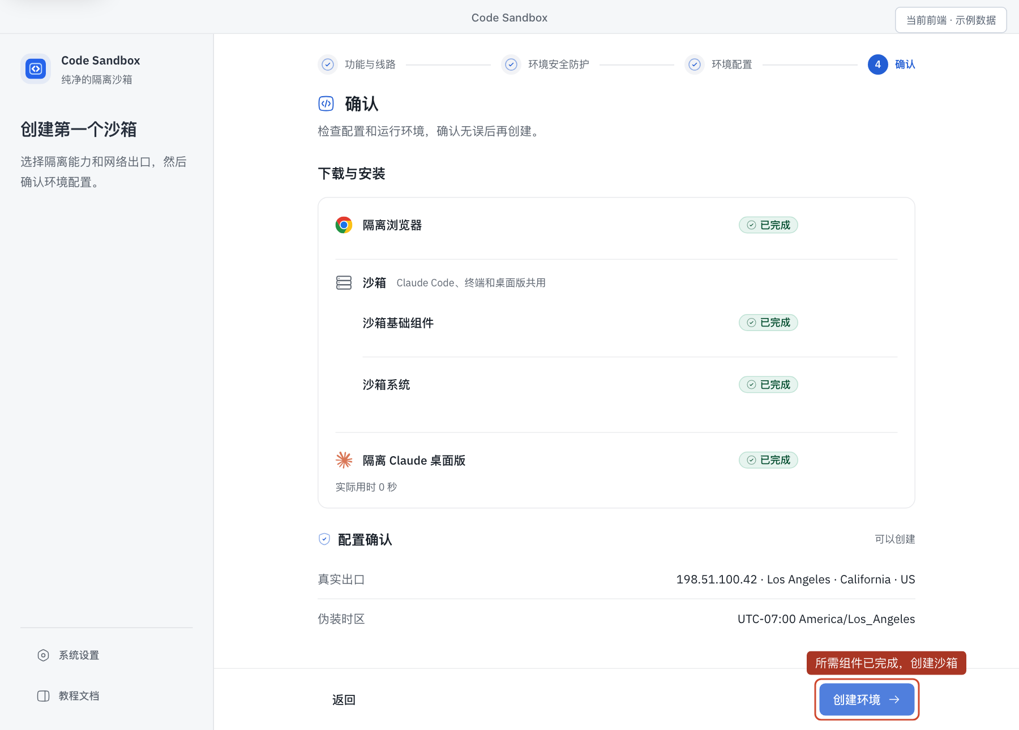Click the 隔离浏览器 row label

392,225
